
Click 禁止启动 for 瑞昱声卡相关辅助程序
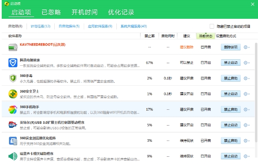[231, 156]
